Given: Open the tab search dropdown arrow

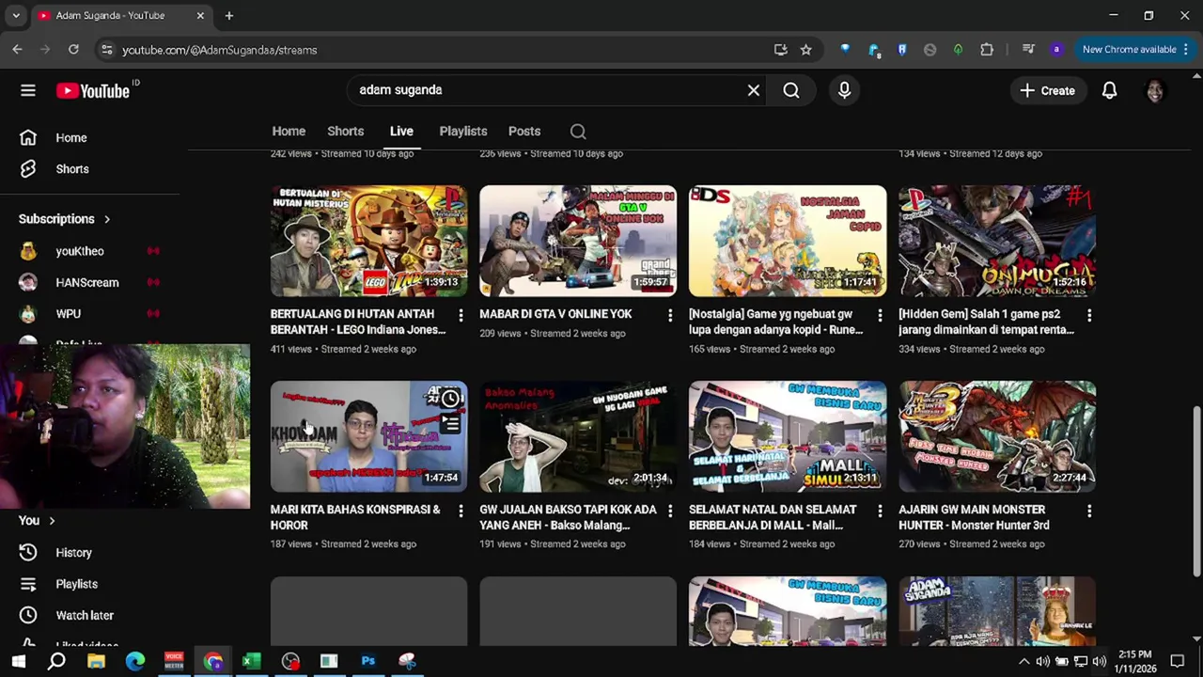Looking at the screenshot, I should pos(16,16).
